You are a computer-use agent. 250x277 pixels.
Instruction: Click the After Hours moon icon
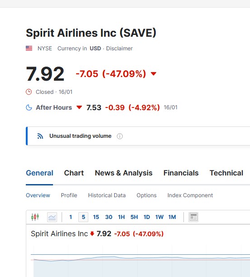coord(29,107)
